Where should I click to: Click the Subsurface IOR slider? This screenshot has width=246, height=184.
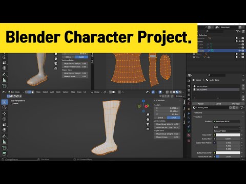228,156
